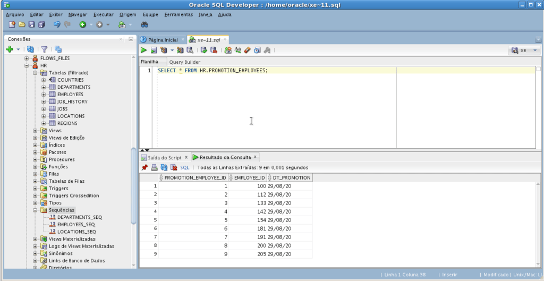Expand the Procedures folder node
Screen dimensions: 544x281
(x=35, y=159)
